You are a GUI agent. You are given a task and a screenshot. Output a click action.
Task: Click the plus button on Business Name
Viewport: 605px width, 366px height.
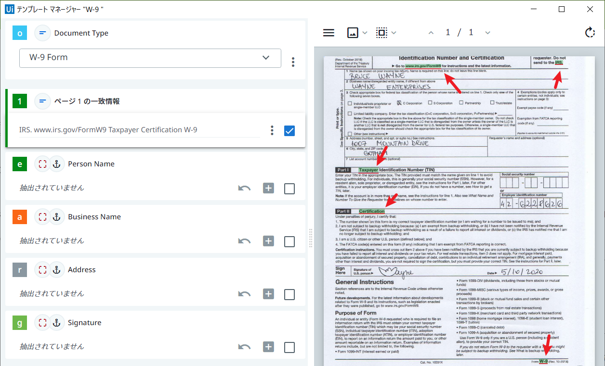click(268, 241)
